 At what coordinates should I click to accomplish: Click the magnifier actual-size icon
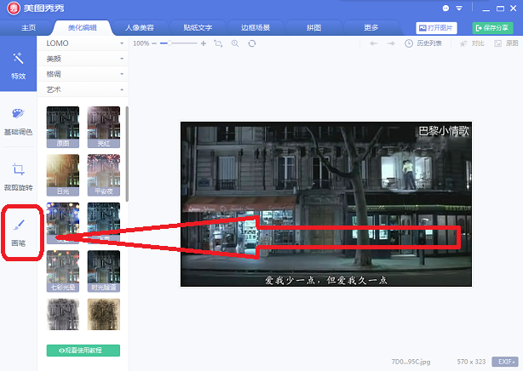(235, 43)
